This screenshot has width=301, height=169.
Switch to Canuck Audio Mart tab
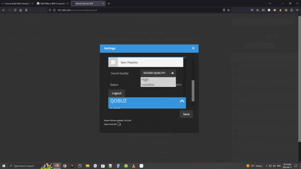pos(18,4)
